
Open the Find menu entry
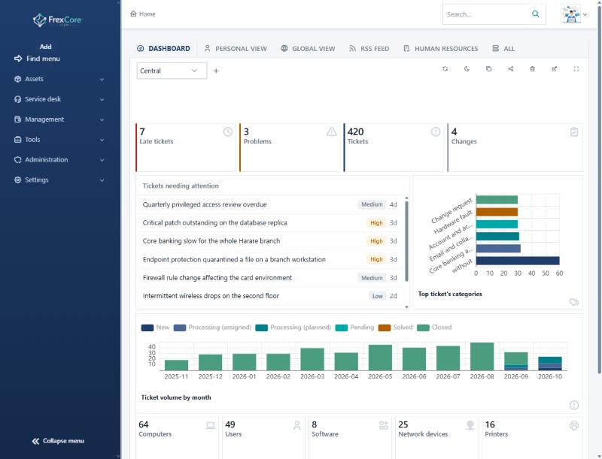tap(37, 59)
